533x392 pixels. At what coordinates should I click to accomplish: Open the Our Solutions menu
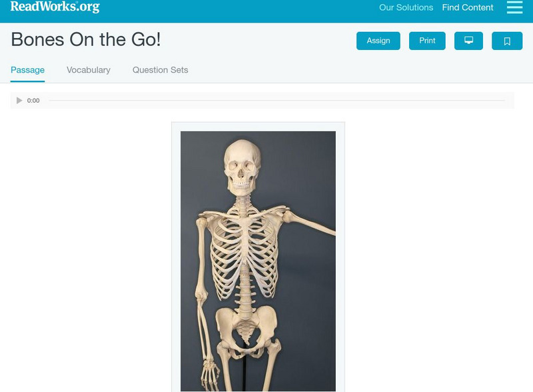point(406,7)
